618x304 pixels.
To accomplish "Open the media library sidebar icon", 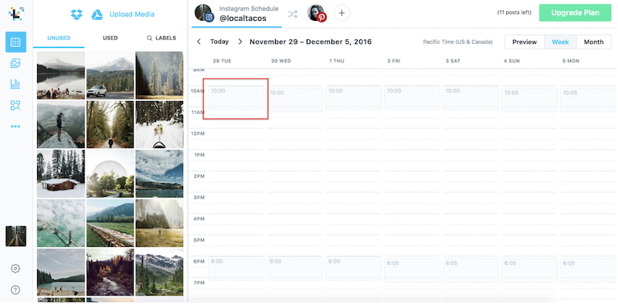I will (15, 63).
